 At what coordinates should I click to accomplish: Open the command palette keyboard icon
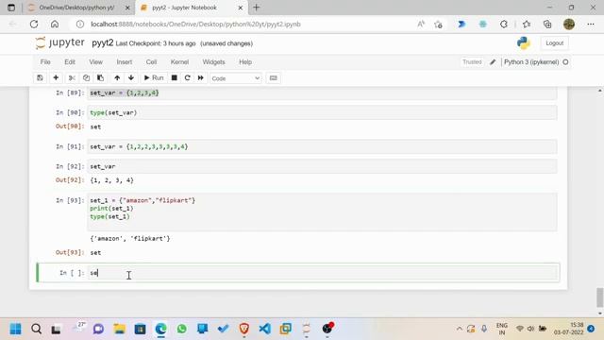coord(273,77)
